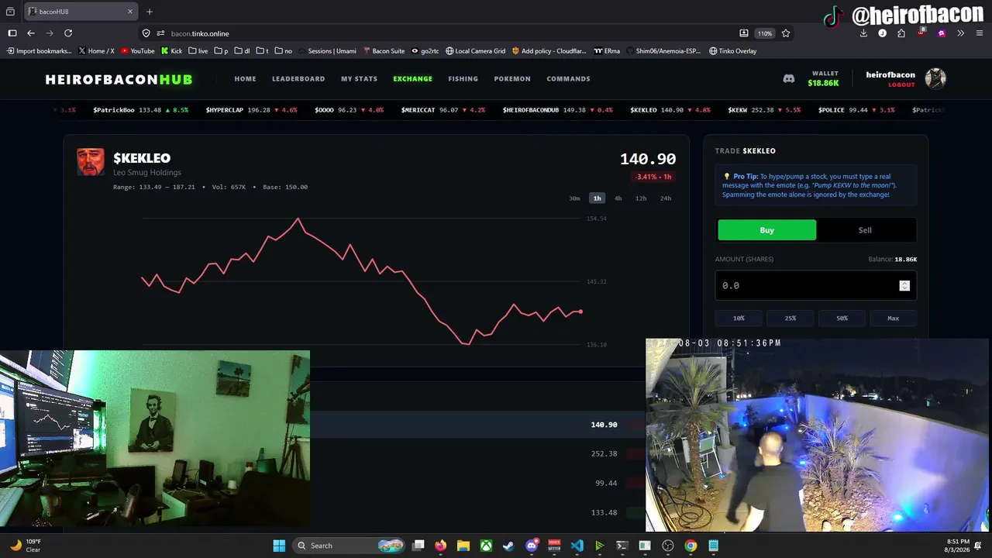Open Discord from the taskbar
This screenshot has height=558, width=992.
coord(532,546)
